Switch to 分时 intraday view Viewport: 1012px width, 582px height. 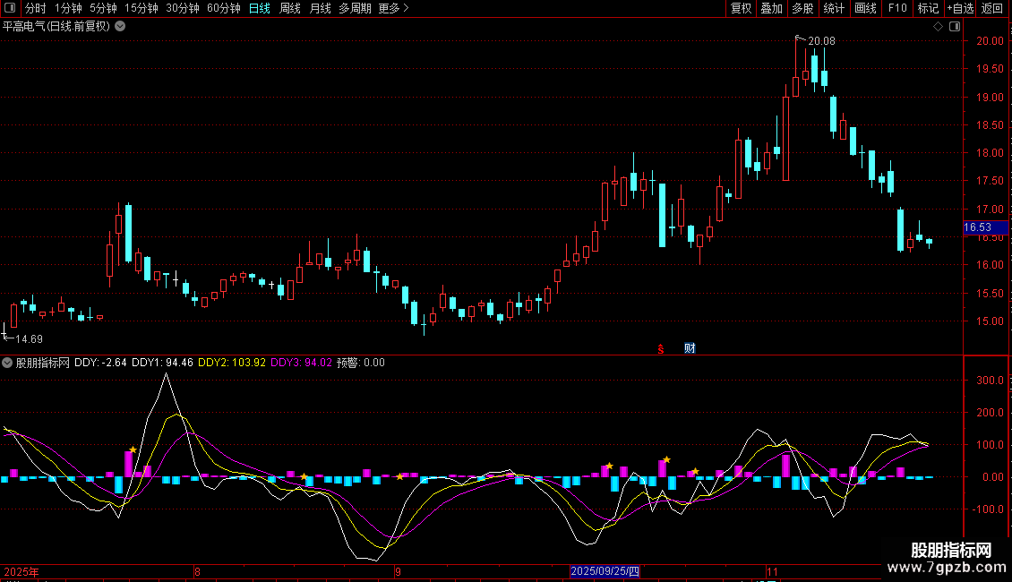pos(36,8)
